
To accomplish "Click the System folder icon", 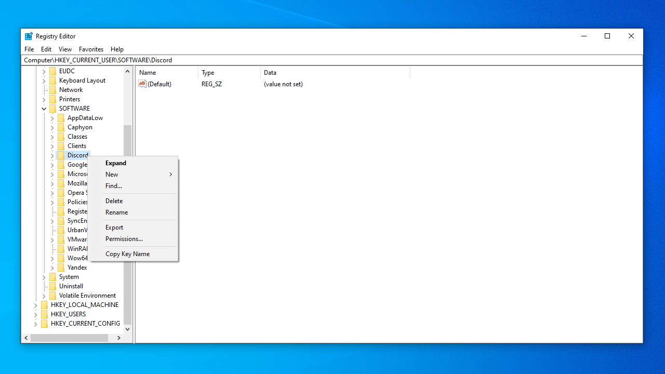I will pyautogui.click(x=52, y=277).
